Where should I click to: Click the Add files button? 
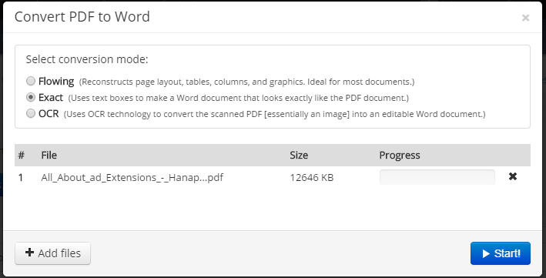point(52,253)
